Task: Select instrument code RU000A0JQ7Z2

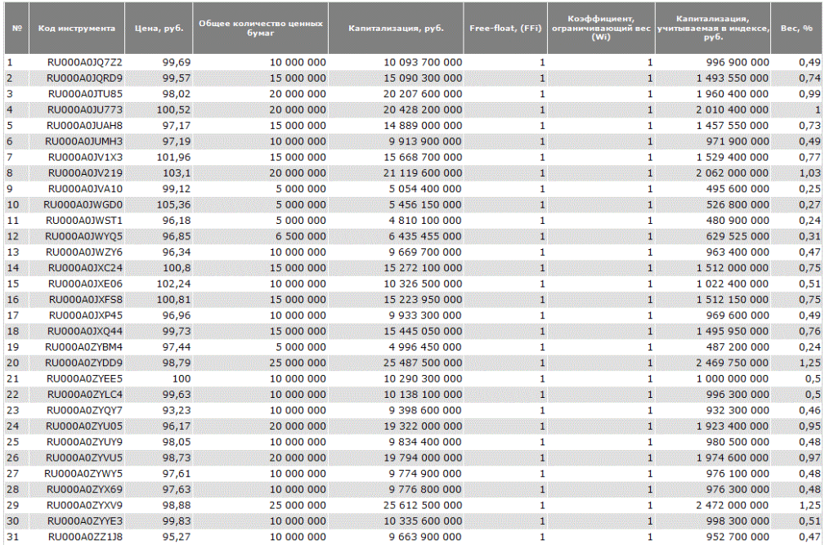Action: pos(84,62)
